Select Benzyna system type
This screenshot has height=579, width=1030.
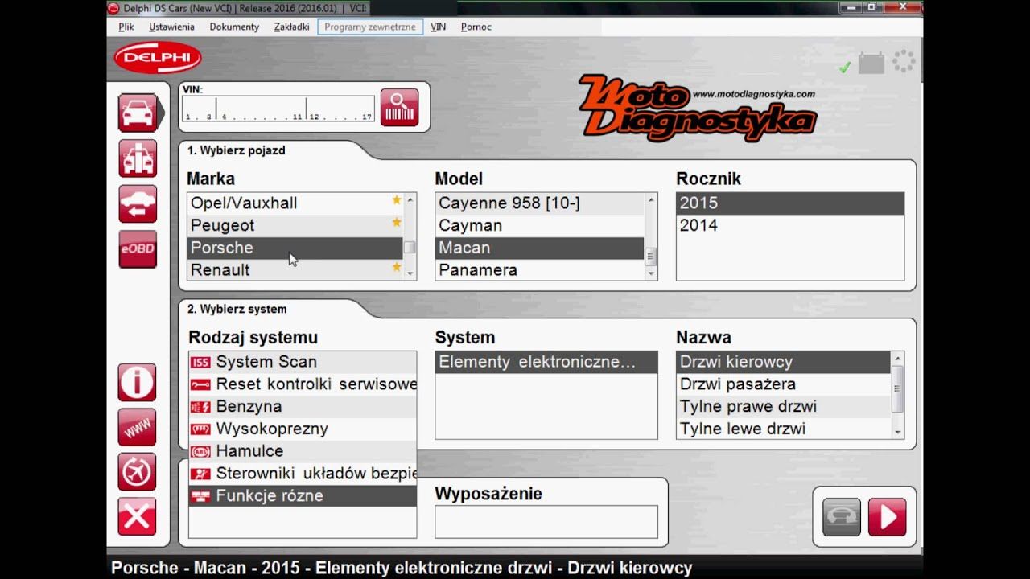[x=303, y=406]
